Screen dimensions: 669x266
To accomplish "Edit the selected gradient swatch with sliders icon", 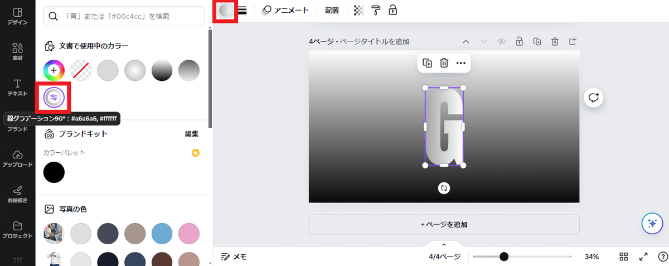I will tap(54, 97).
